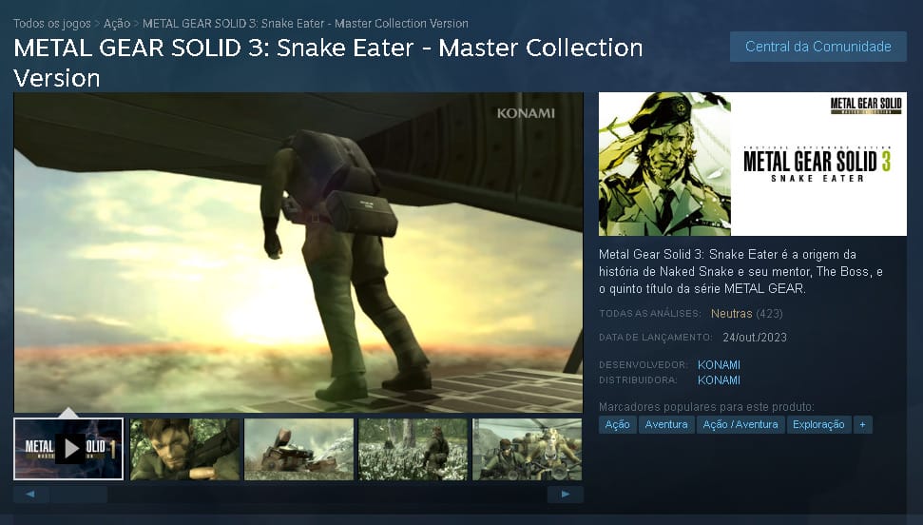The image size is (923, 525).
Task: Open the Central da Comunidade button
Action: pyautogui.click(x=818, y=47)
